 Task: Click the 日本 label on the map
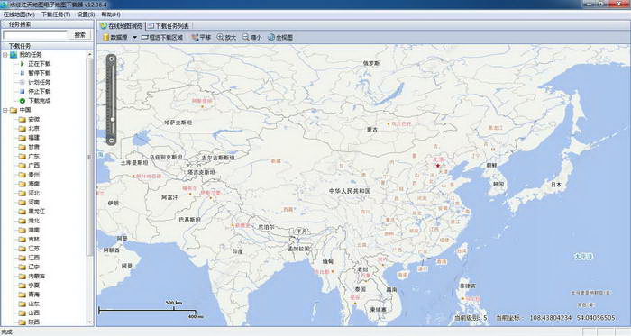tap(556, 185)
